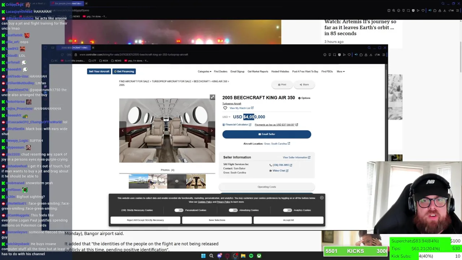Click the Sell Your Aircraft button
462x260 pixels.
pyautogui.click(x=99, y=71)
